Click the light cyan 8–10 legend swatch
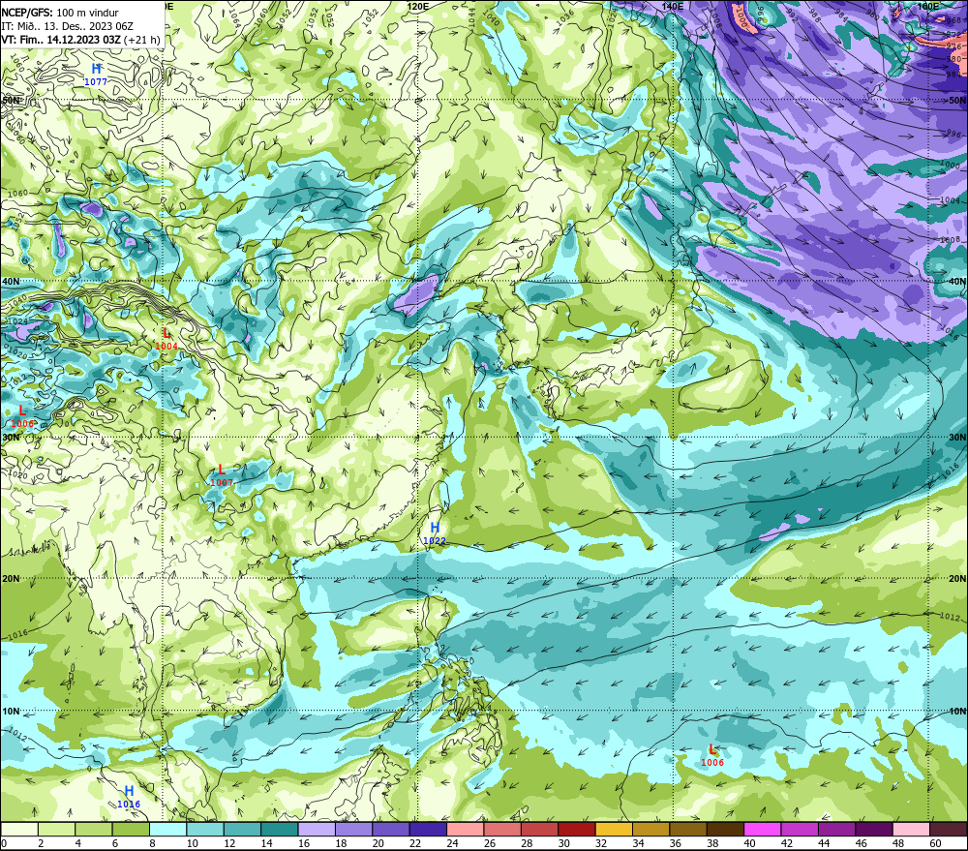 (x=167, y=829)
